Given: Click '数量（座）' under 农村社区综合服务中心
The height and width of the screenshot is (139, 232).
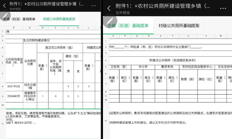Looking at the screenshot, I should click(x=188, y=79).
